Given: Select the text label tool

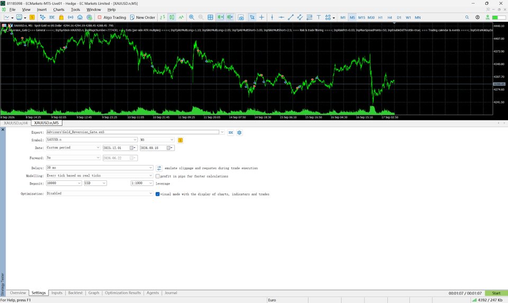Looking at the screenshot, I should click(319, 17).
